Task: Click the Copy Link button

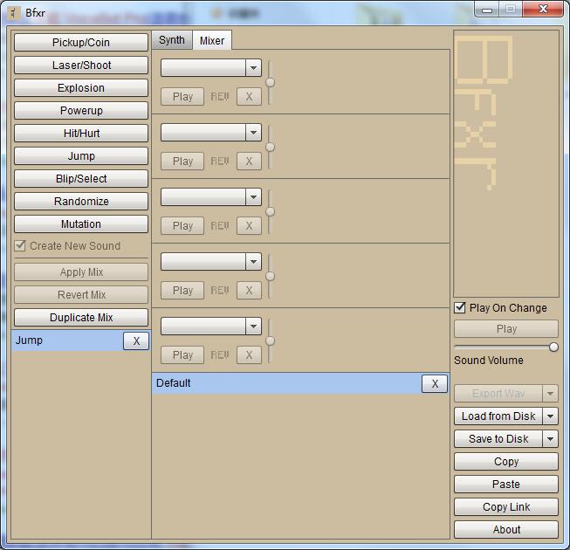Action: [x=506, y=506]
